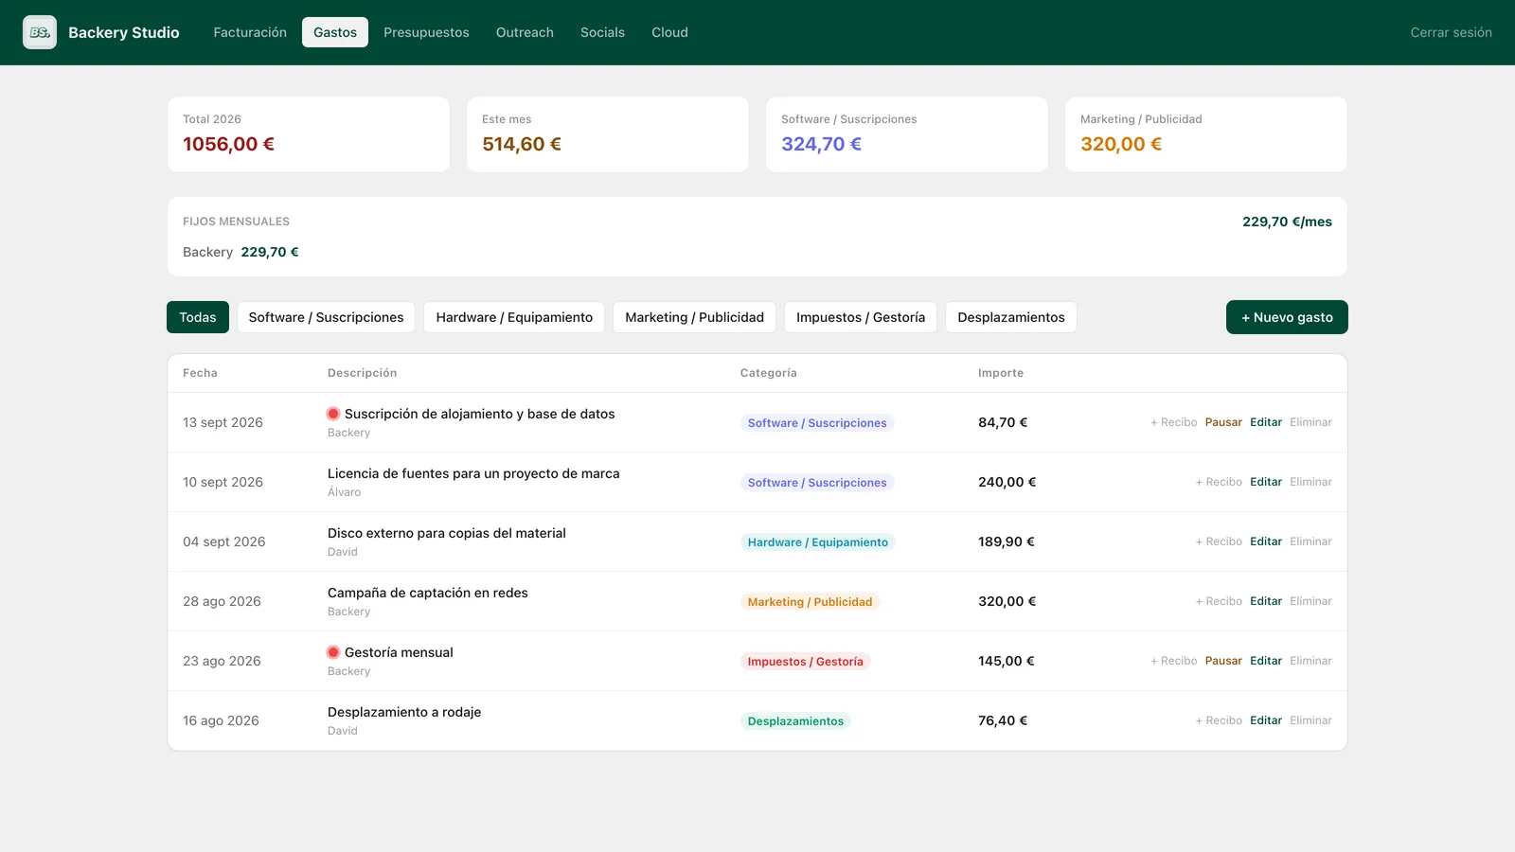The image size is (1515, 852).
Task: Edit the Desplazamiento a rodaje expense
Action: pyautogui.click(x=1266, y=720)
